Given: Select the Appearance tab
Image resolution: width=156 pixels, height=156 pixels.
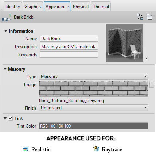Looking at the screenshot, I should click(x=57, y=7).
